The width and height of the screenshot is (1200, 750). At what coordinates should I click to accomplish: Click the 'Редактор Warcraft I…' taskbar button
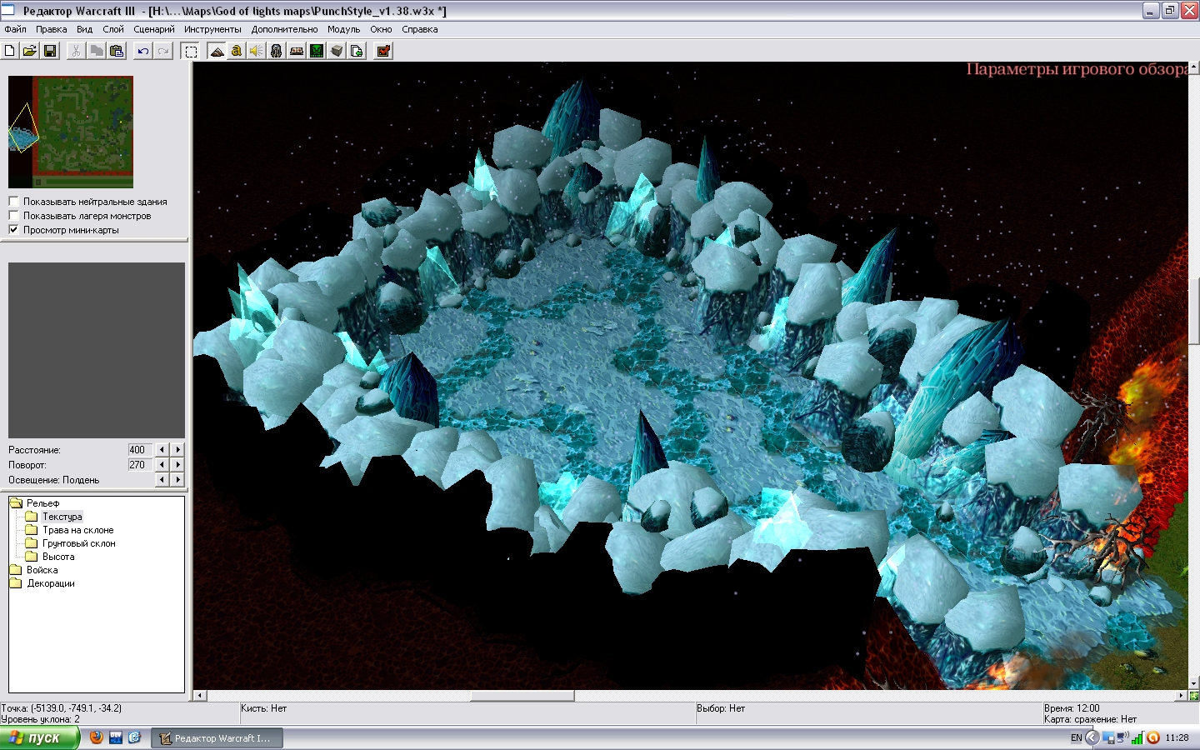(217, 737)
